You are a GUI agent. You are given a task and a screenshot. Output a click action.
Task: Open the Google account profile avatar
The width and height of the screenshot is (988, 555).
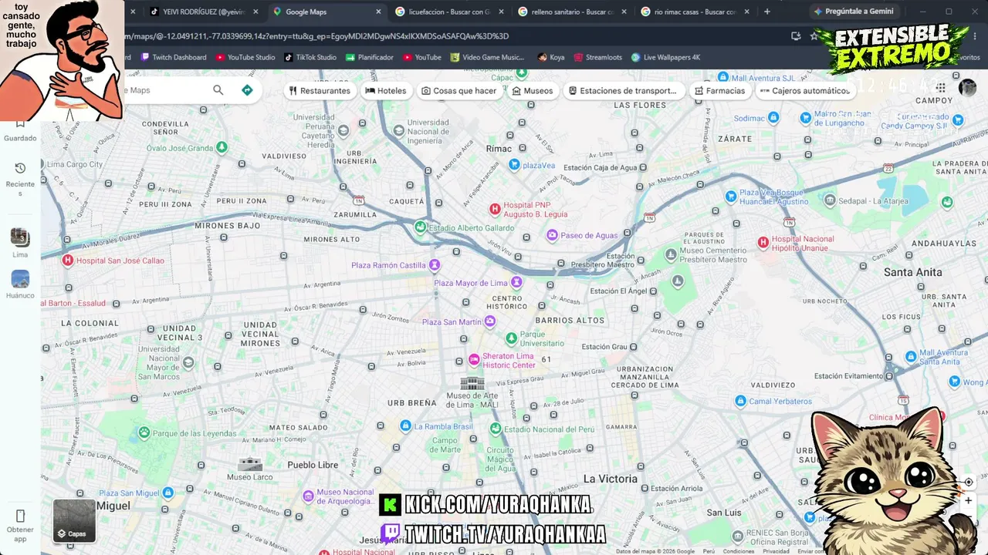967,88
